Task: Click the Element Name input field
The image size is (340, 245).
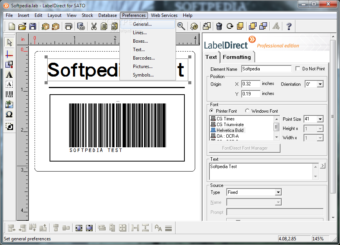Action: coord(266,69)
